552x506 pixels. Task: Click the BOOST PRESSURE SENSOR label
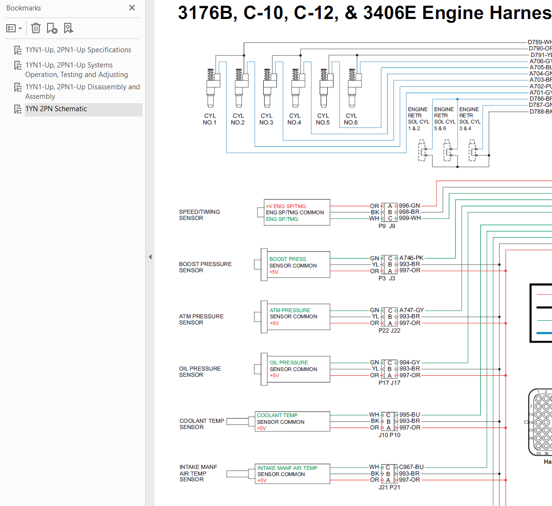point(205,267)
